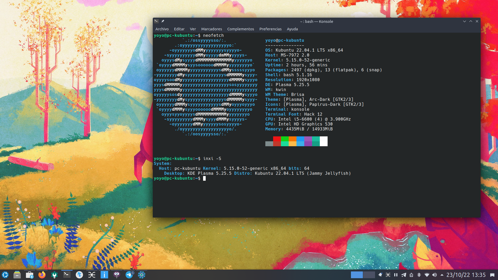
Task: Launch Firefox from the taskbar
Action: point(42,275)
